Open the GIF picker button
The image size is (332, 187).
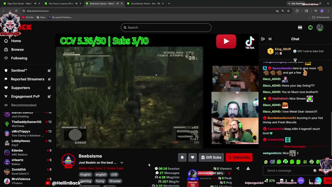[318, 181]
